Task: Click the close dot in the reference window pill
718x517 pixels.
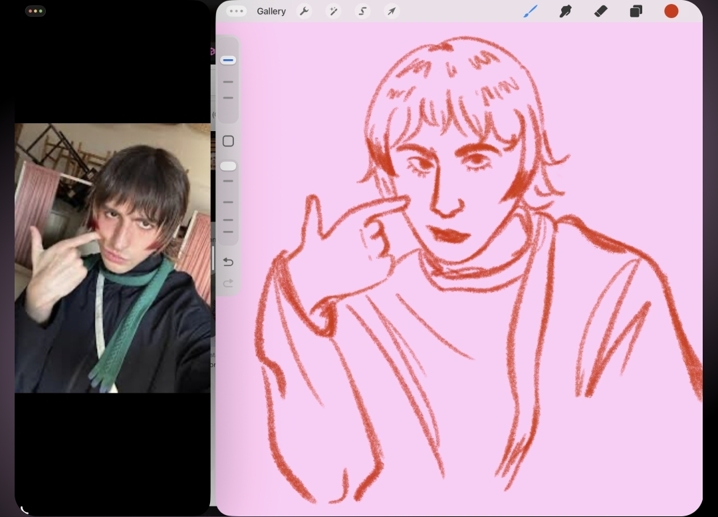Action: 30,11
